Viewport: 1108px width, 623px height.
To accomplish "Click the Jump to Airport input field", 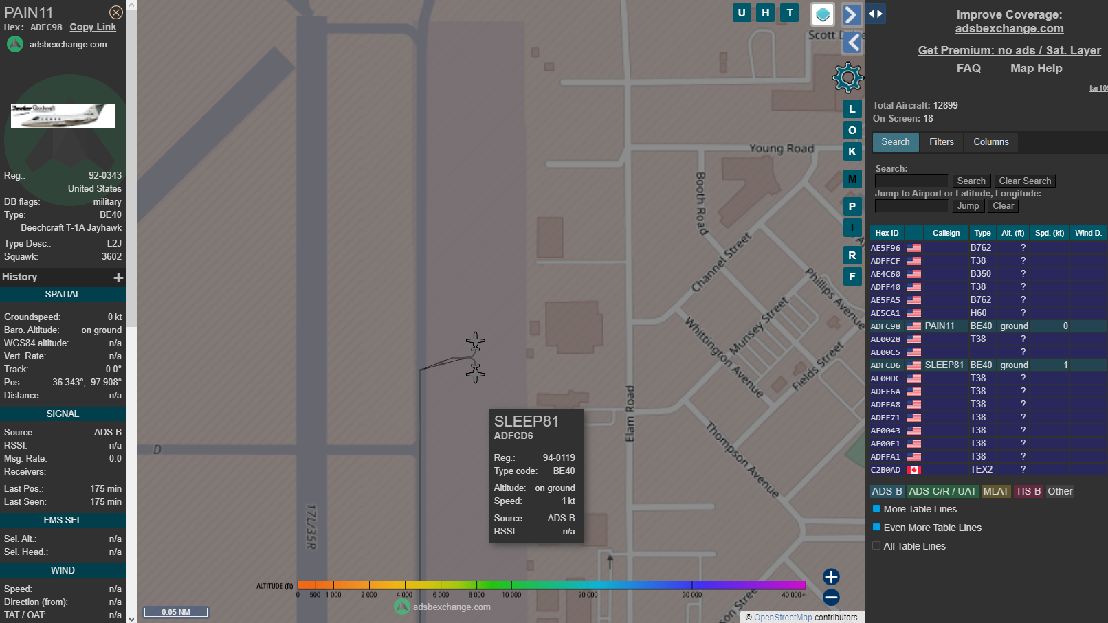I will pyautogui.click(x=911, y=205).
